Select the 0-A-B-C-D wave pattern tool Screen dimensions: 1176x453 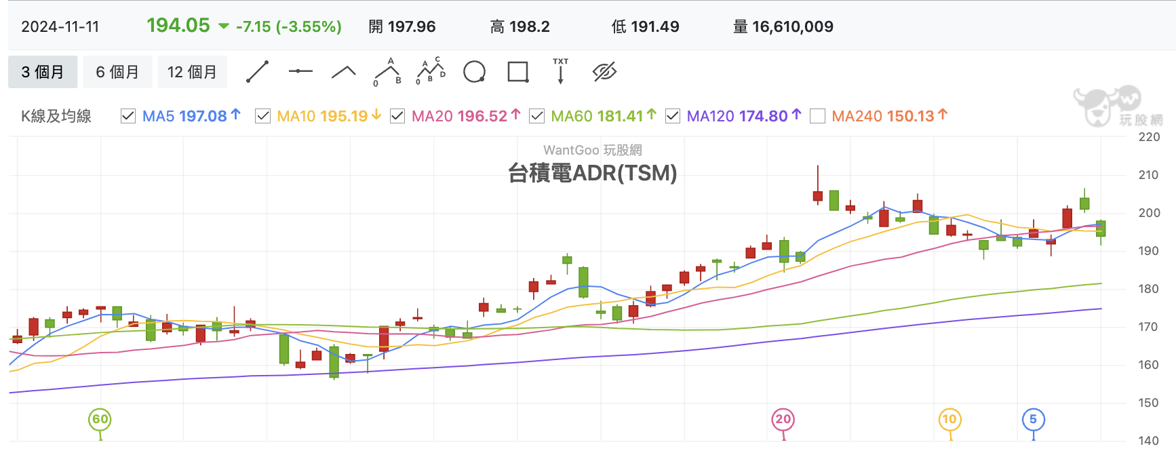431,71
